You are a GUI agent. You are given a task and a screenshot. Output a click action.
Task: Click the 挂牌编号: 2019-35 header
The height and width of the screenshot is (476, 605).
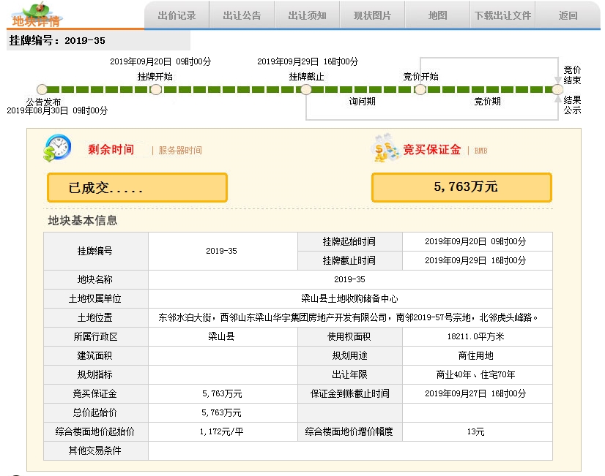57,40
